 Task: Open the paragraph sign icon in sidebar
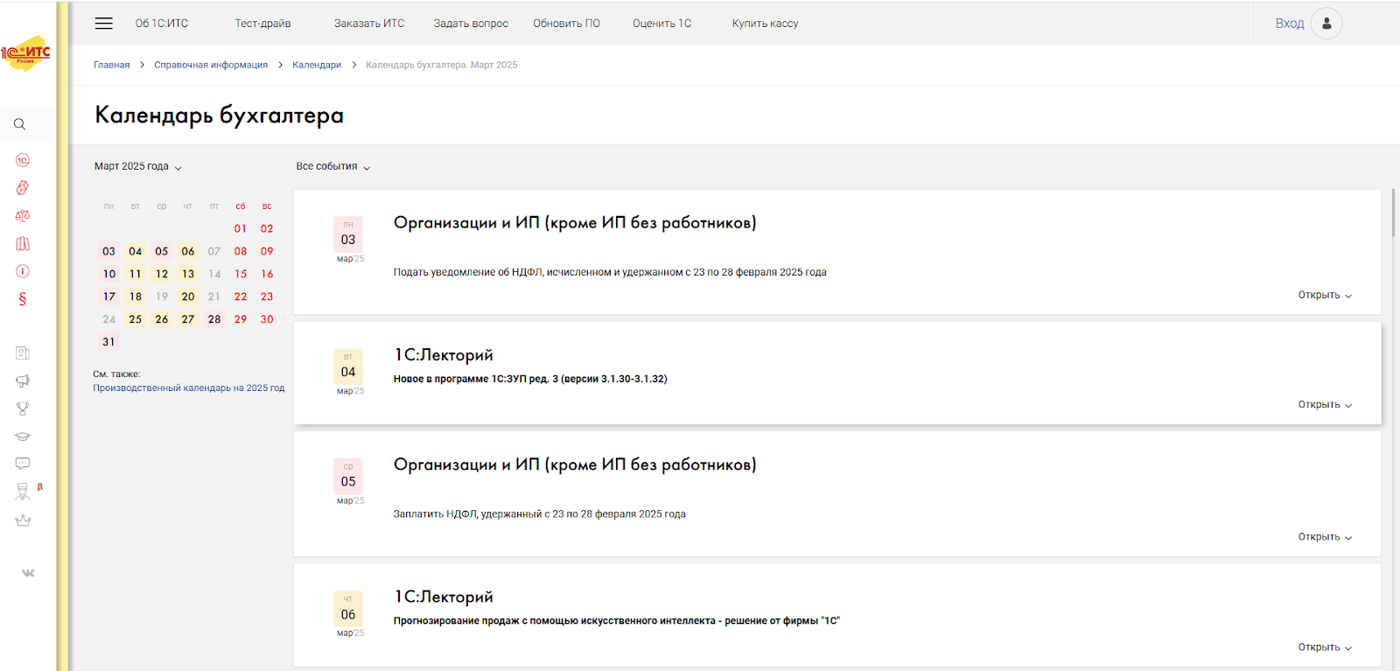coord(23,299)
